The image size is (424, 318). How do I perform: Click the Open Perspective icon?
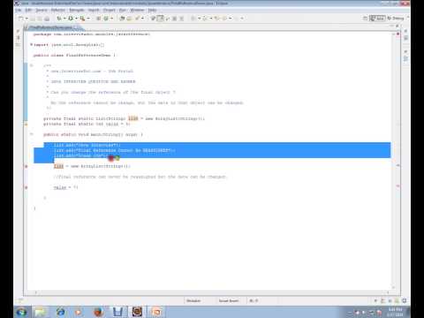(x=365, y=19)
